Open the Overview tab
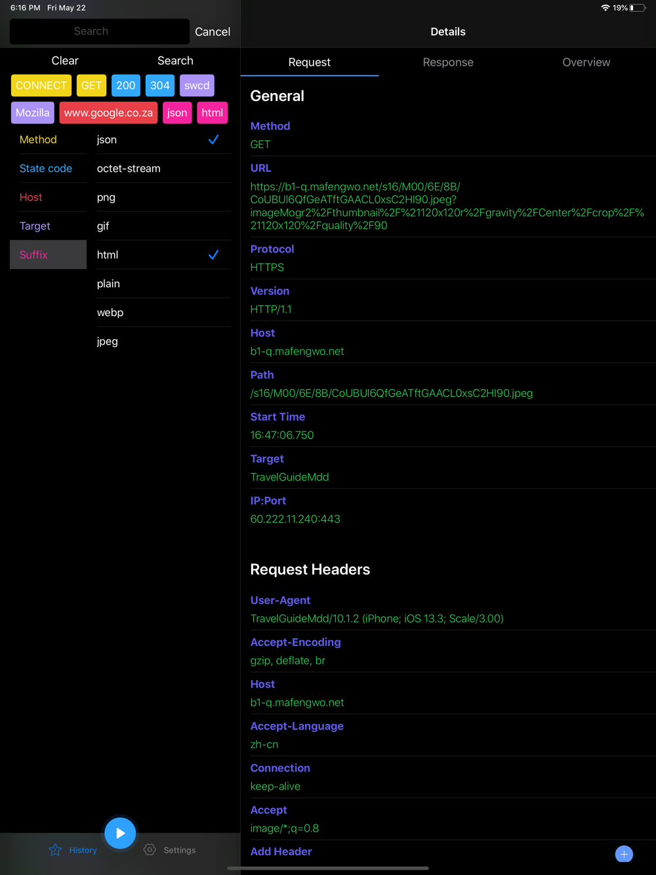The height and width of the screenshot is (875, 656). click(x=586, y=62)
